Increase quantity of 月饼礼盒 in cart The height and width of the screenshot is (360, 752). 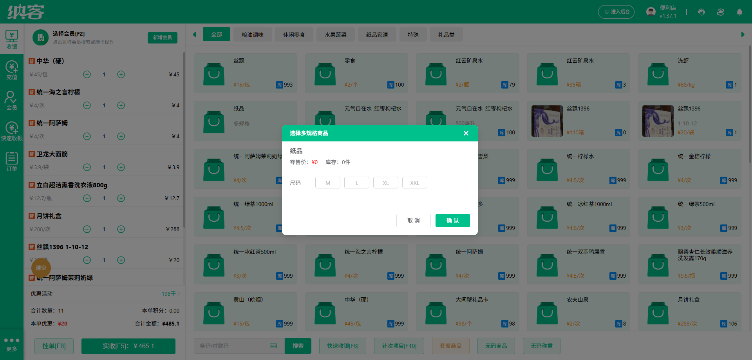coord(121,229)
